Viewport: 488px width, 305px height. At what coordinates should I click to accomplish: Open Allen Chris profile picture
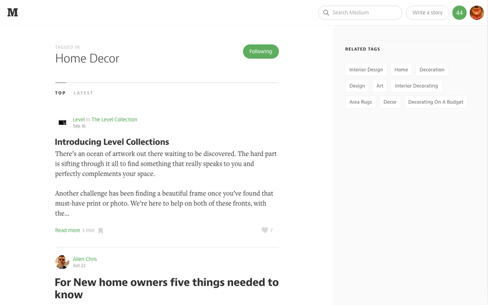pos(62,262)
